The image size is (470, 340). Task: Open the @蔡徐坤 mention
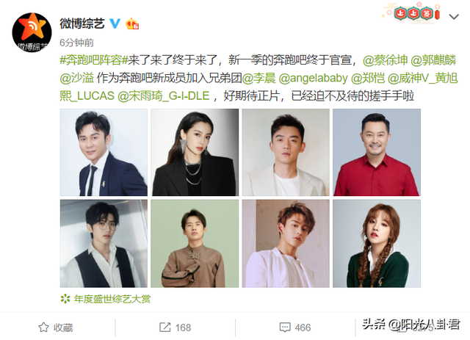click(x=385, y=60)
